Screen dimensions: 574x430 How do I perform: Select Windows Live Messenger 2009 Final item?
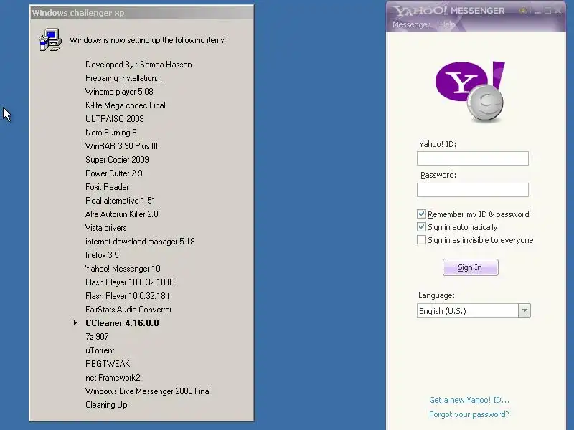point(148,391)
